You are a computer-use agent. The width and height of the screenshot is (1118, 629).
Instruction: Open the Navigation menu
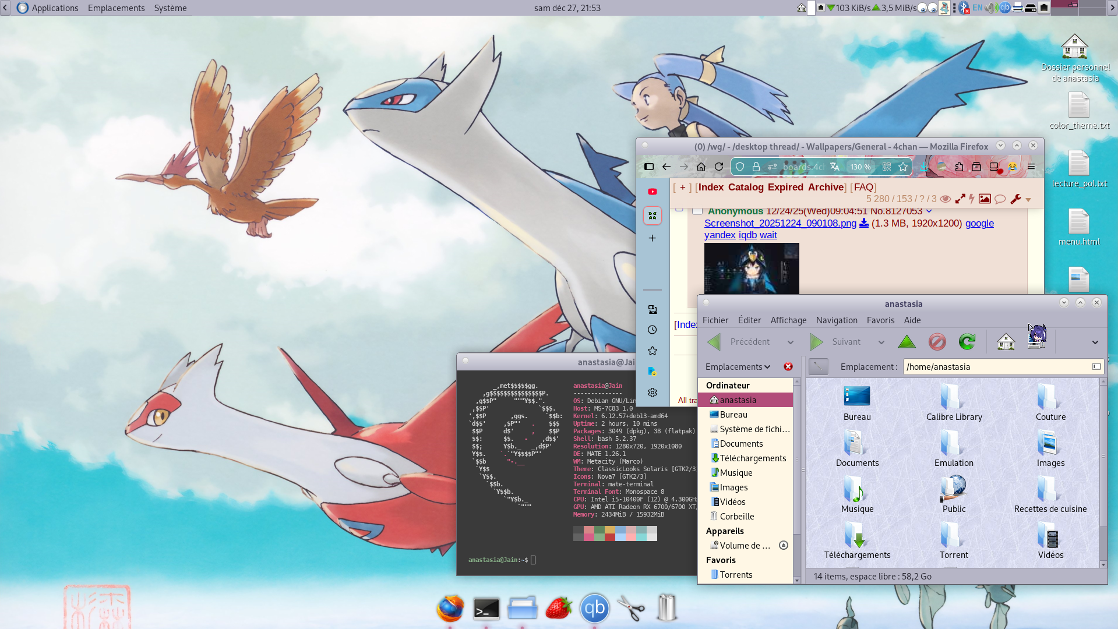click(837, 320)
